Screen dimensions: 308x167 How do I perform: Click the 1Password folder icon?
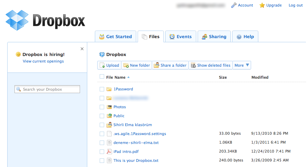pyautogui.click(x=109, y=89)
